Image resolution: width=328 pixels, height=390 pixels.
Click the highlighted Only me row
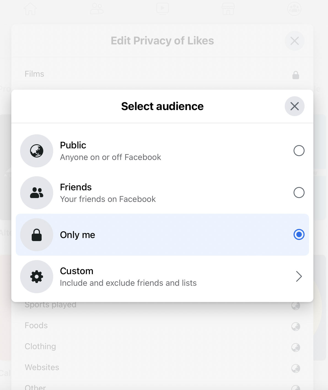[163, 235]
